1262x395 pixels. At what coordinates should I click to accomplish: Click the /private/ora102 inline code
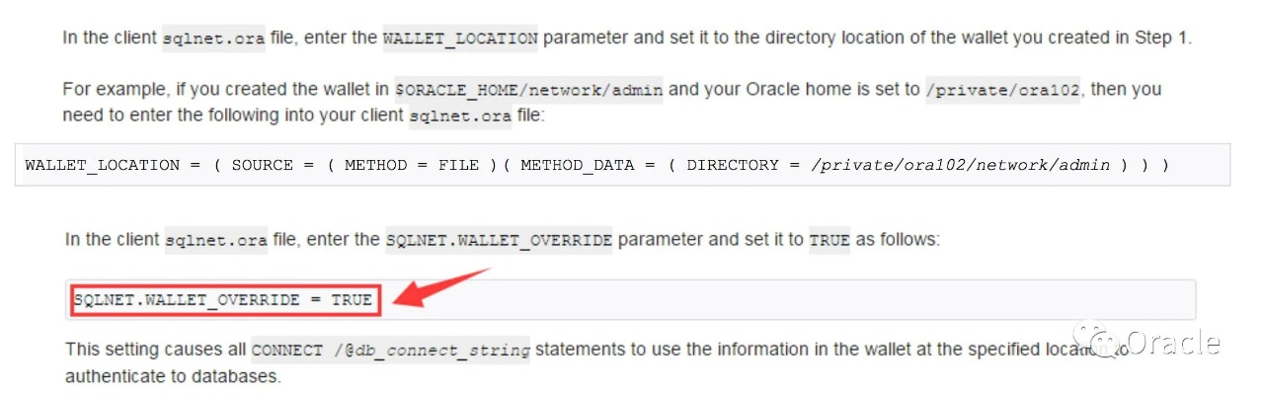1004,90
